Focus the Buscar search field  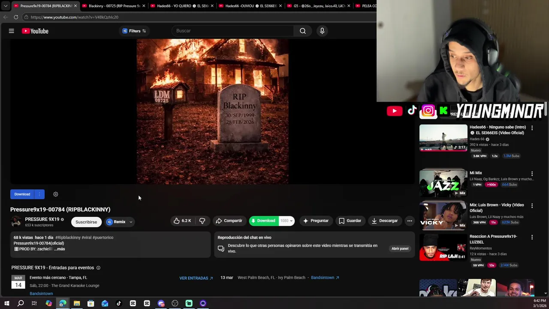click(x=234, y=31)
